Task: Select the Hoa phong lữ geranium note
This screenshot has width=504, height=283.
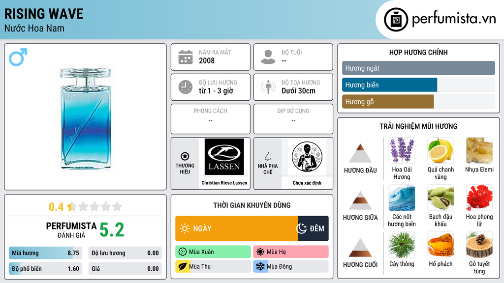Action: click(479, 198)
